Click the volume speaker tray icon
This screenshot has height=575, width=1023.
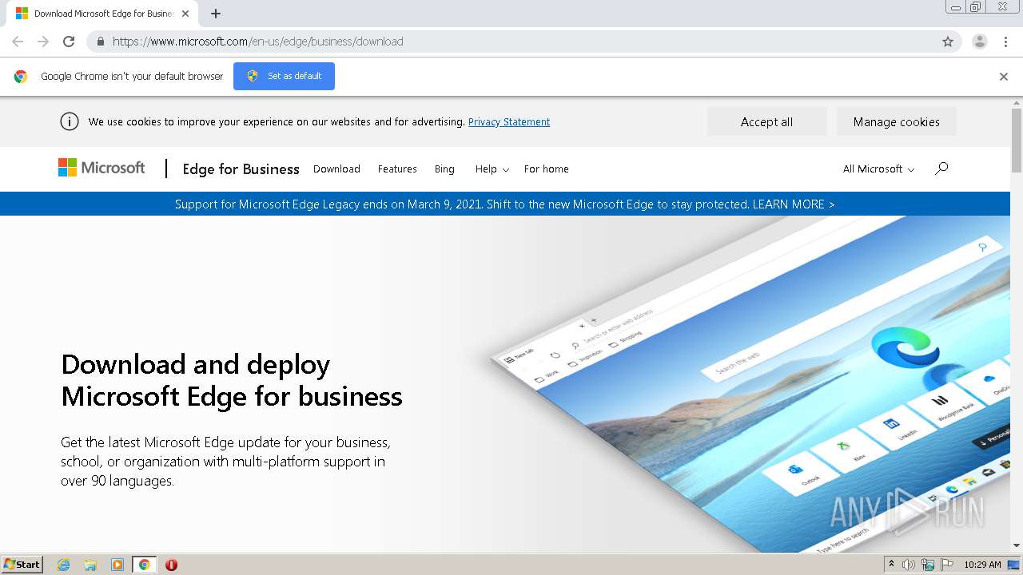[x=909, y=565]
